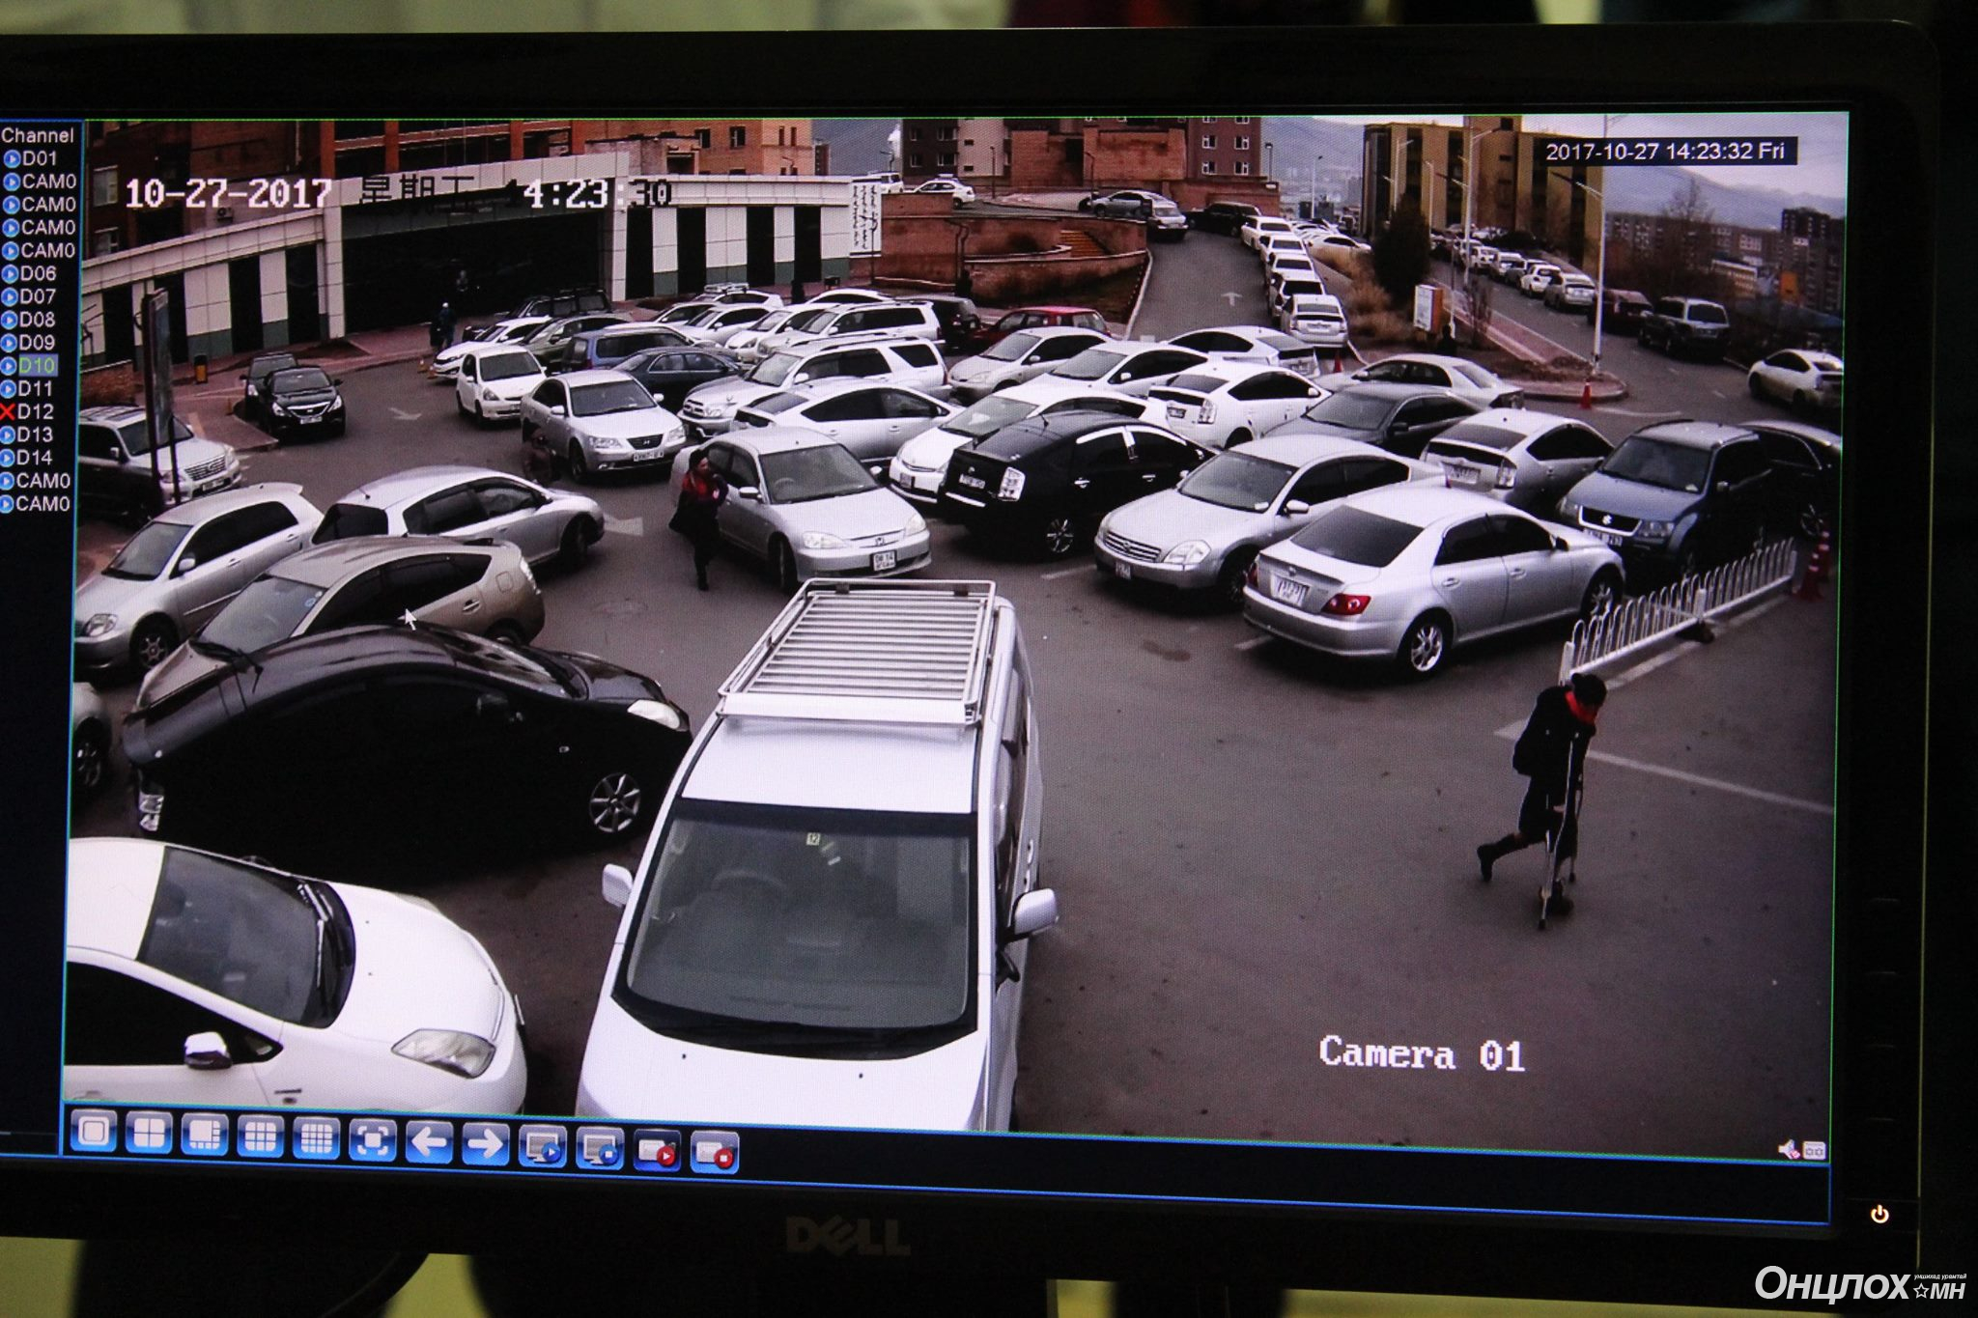Image resolution: width=1978 pixels, height=1318 pixels.
Task: Stop all live previews monitor-stop button
Action: (x=600, y=1149)
